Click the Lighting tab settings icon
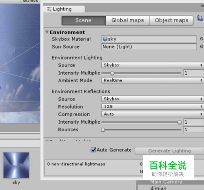 pos(49,9)
